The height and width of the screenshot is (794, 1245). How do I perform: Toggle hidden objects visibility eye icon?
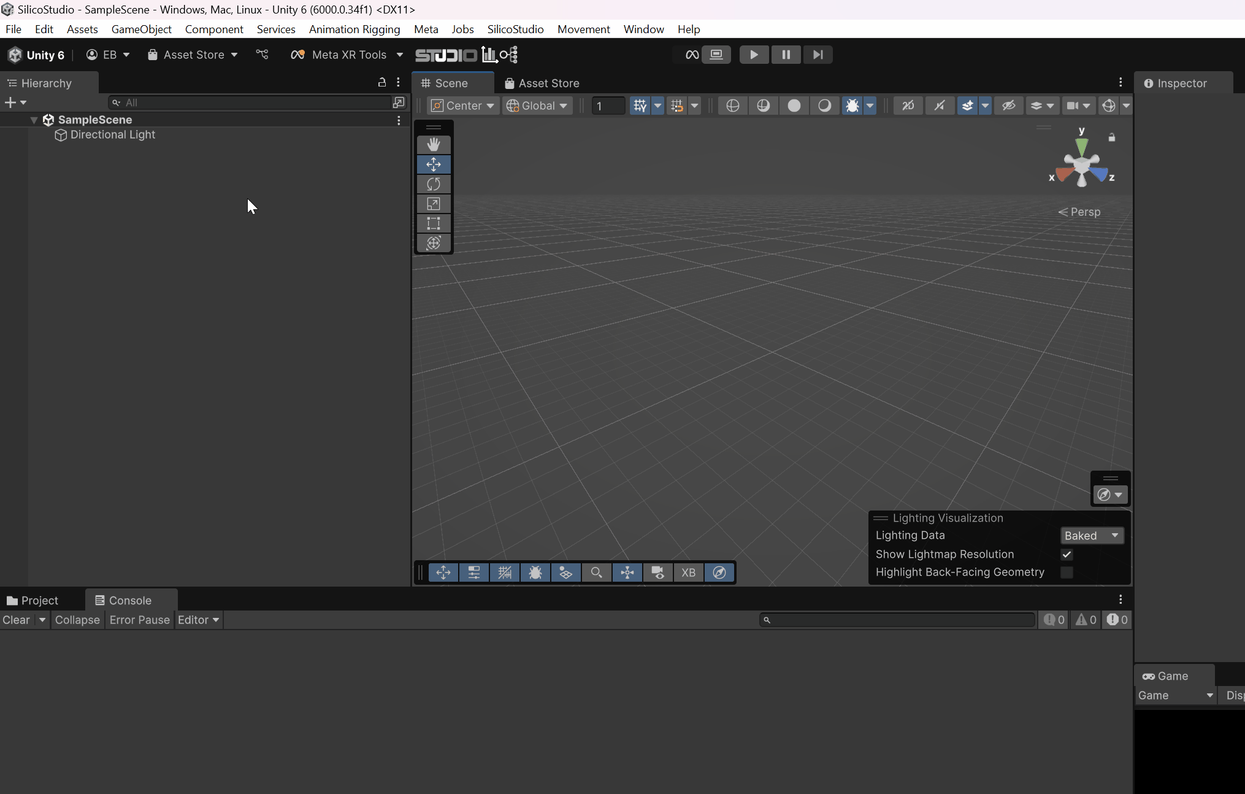(1008, 106)
